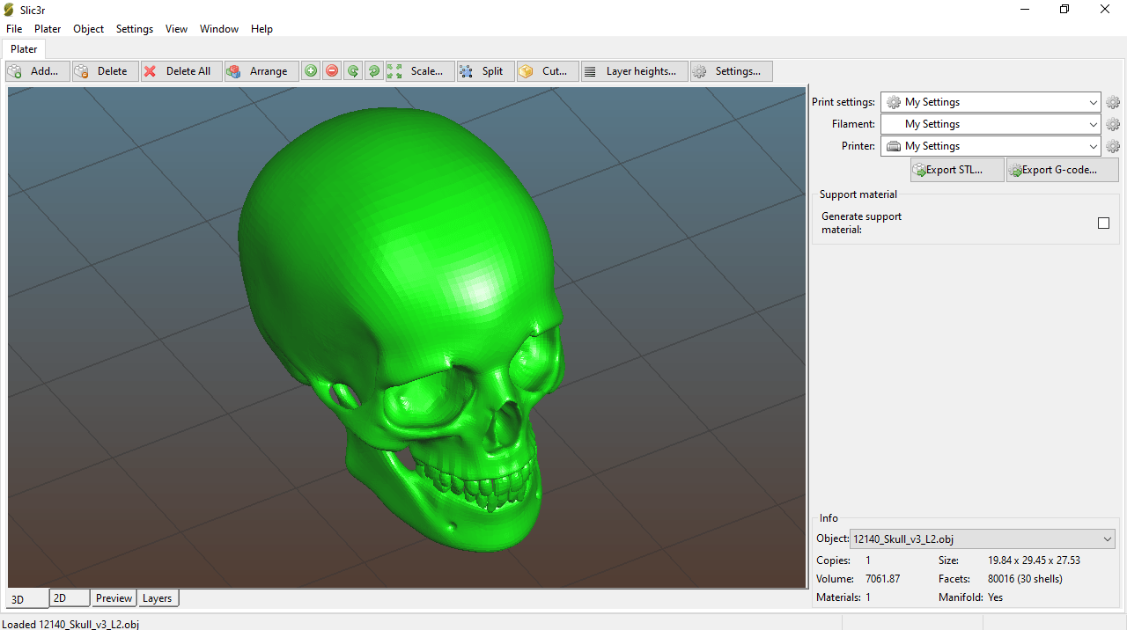Expand Print settings preset dropdown

point(991,102)
